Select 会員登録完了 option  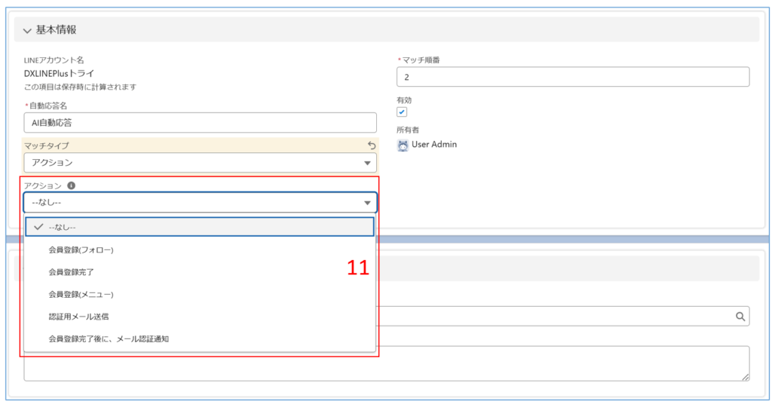tap(71, 271)
